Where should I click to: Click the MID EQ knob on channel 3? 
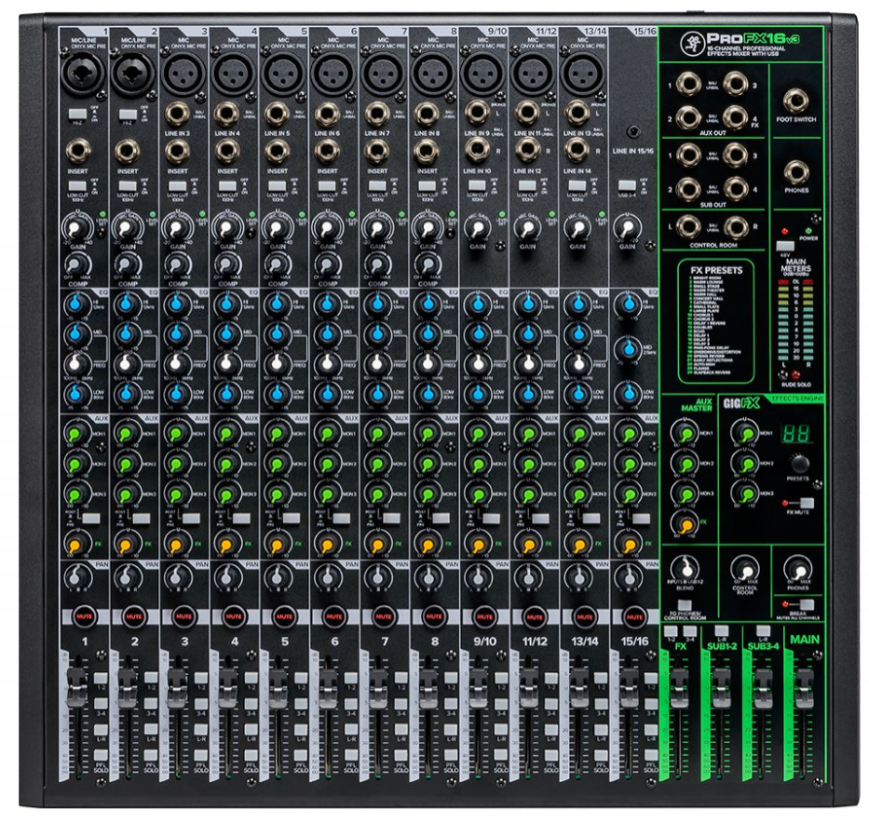point(177,333)
